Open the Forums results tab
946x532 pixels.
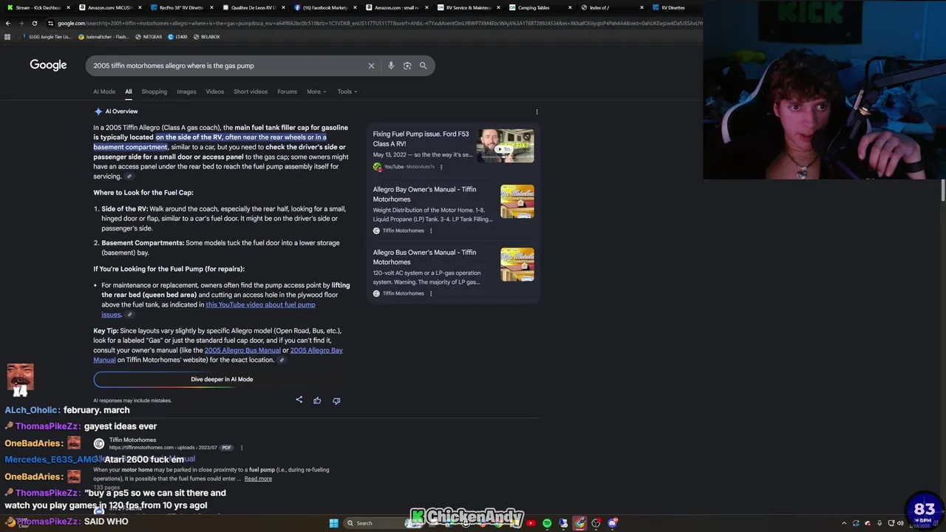(x=287, y=92)
